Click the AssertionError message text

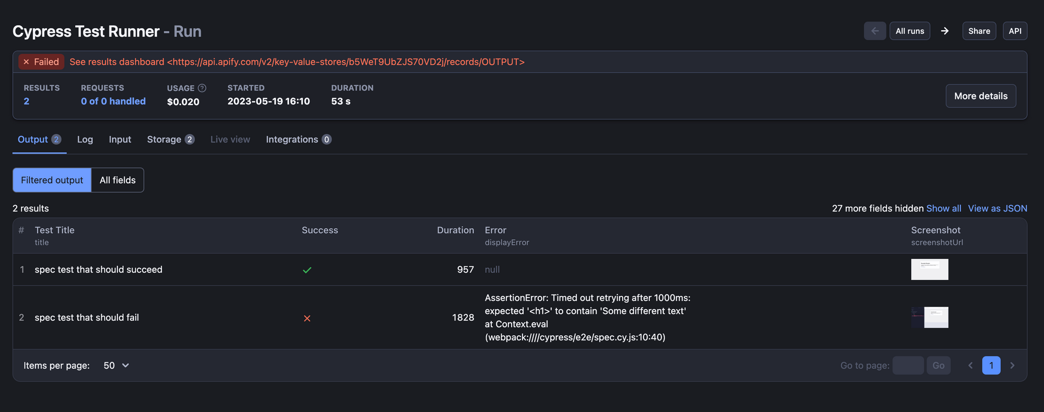588,317
